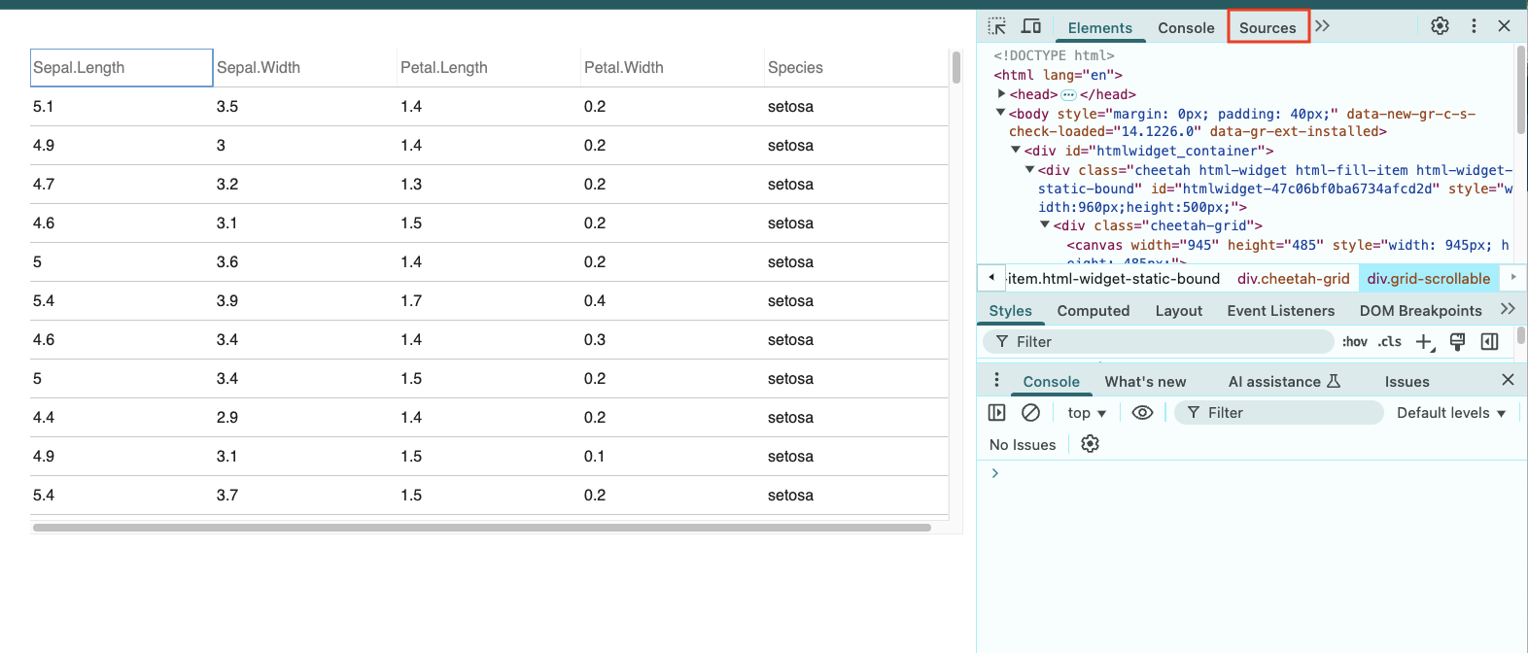Click the table's horizontal scrollbar
This screenshot has width=1528, height=653.
(x=481, y=528)
